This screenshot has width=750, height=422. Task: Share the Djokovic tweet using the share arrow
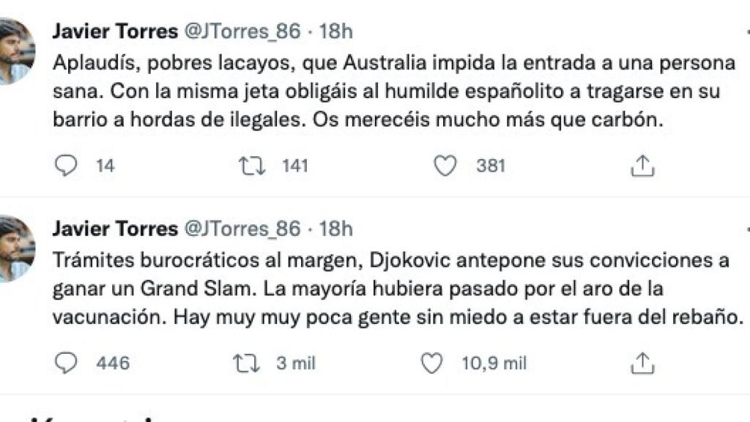pyautogui.click(x=644, y=360)
